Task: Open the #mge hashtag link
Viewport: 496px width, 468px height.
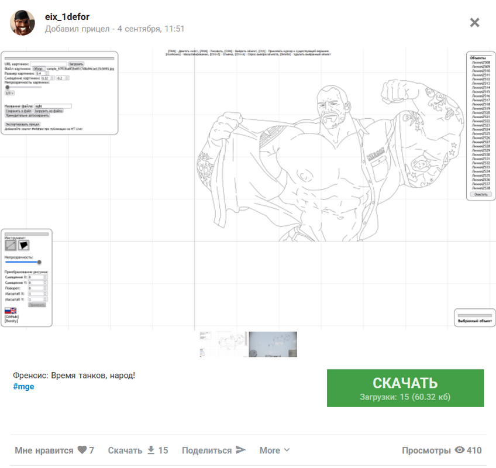Action: click(x=23, y=386)
